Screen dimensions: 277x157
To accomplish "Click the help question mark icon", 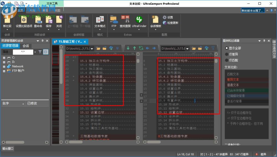I will pos(271,11).
